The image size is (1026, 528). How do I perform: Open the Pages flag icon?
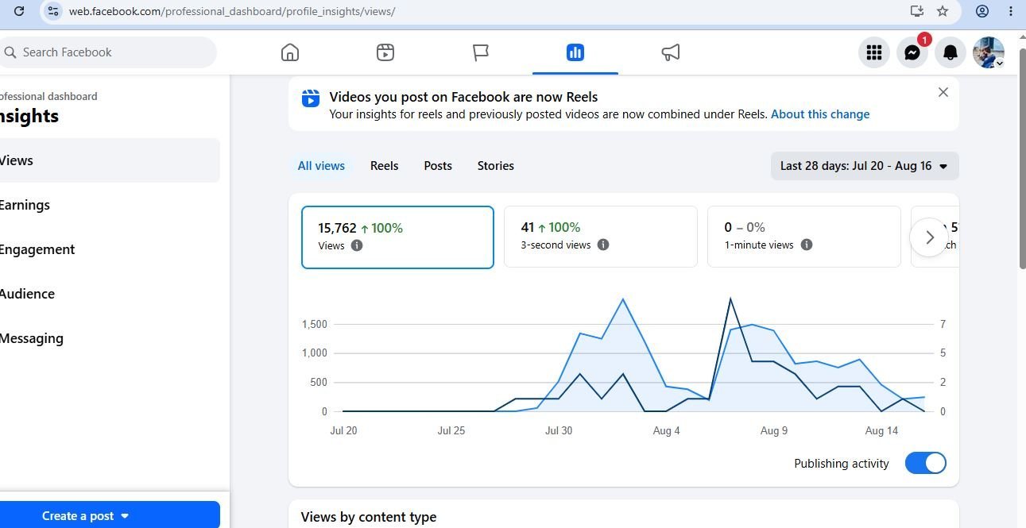click(481, 52)
